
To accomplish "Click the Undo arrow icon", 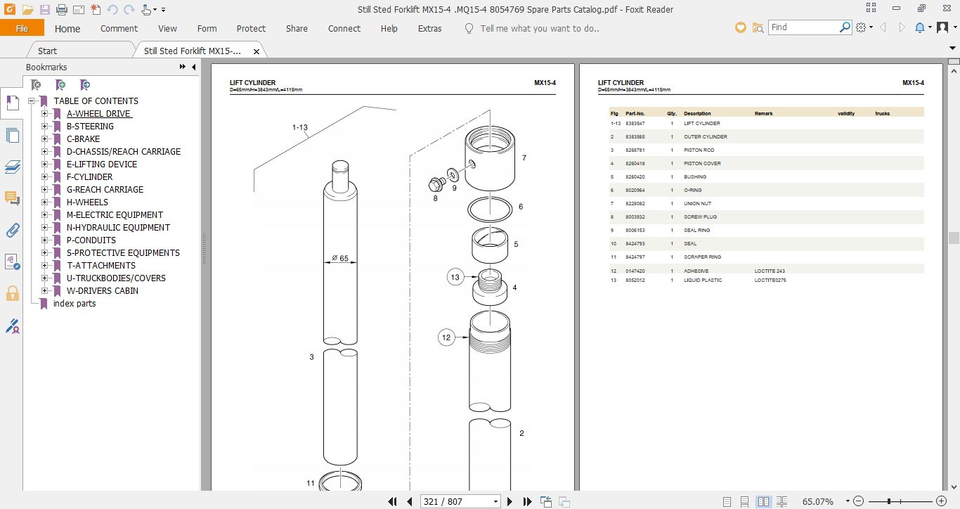I will [112, 10].
